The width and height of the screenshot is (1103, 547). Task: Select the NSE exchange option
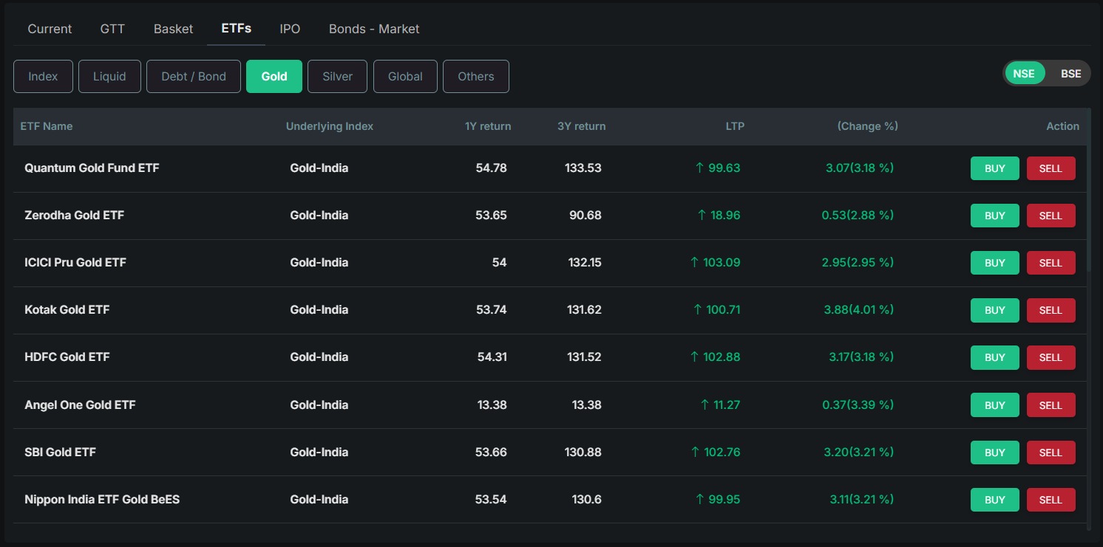(1025, 73)
